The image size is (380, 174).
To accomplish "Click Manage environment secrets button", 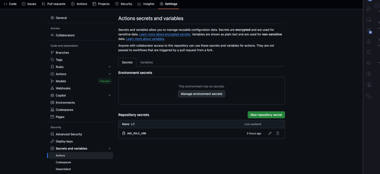I will 201,94.
